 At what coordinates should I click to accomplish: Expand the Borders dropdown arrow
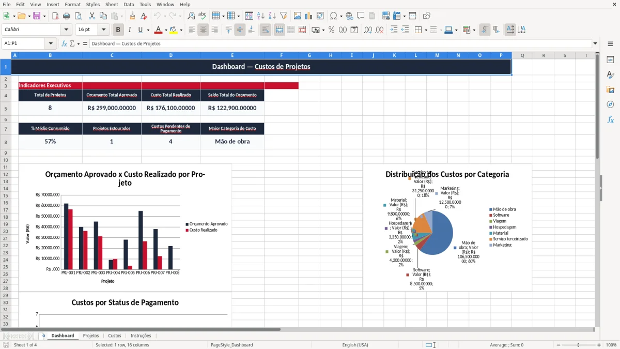(x=425, y=30)
